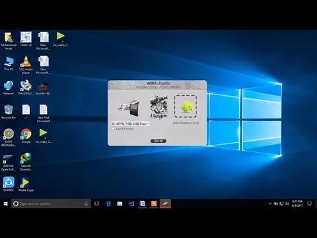Click the search box microphone icon
This screenshot has width=317, height=238.
pyautogui.click(x=86, y=204)
